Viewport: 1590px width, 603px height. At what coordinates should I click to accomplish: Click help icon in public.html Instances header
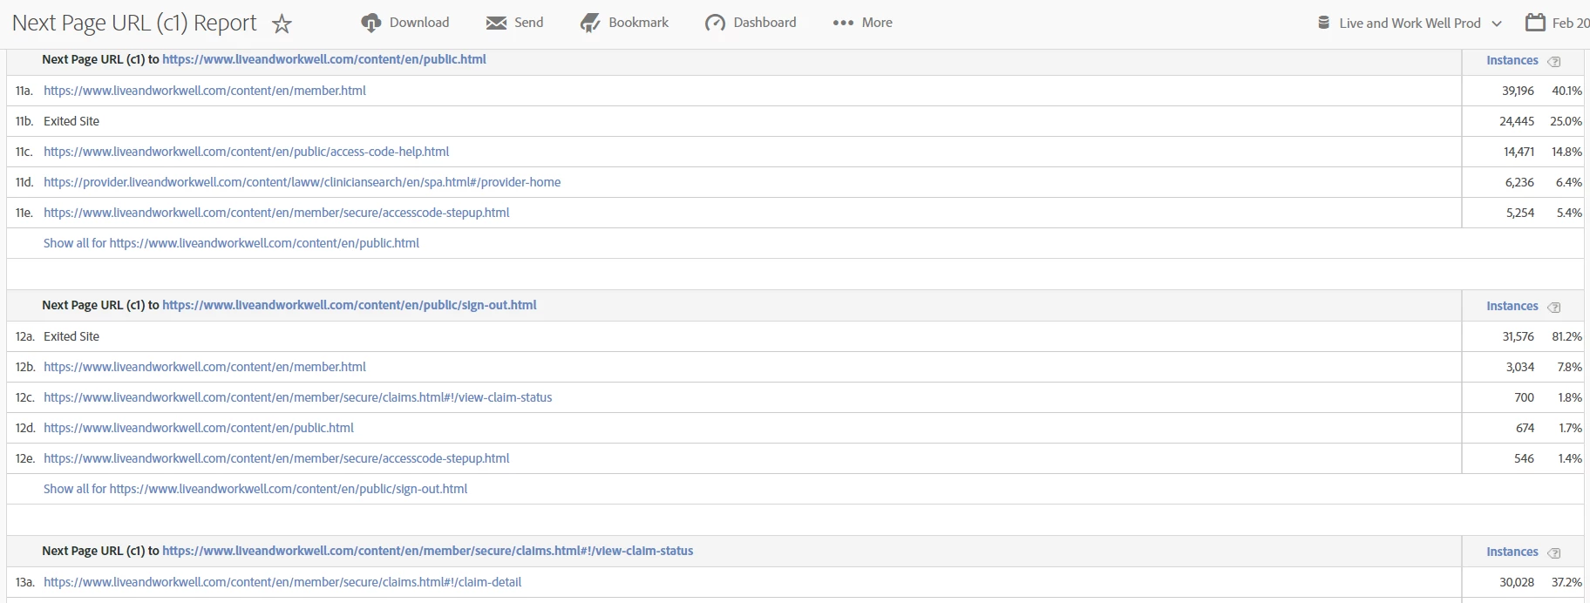(1553, 61)
